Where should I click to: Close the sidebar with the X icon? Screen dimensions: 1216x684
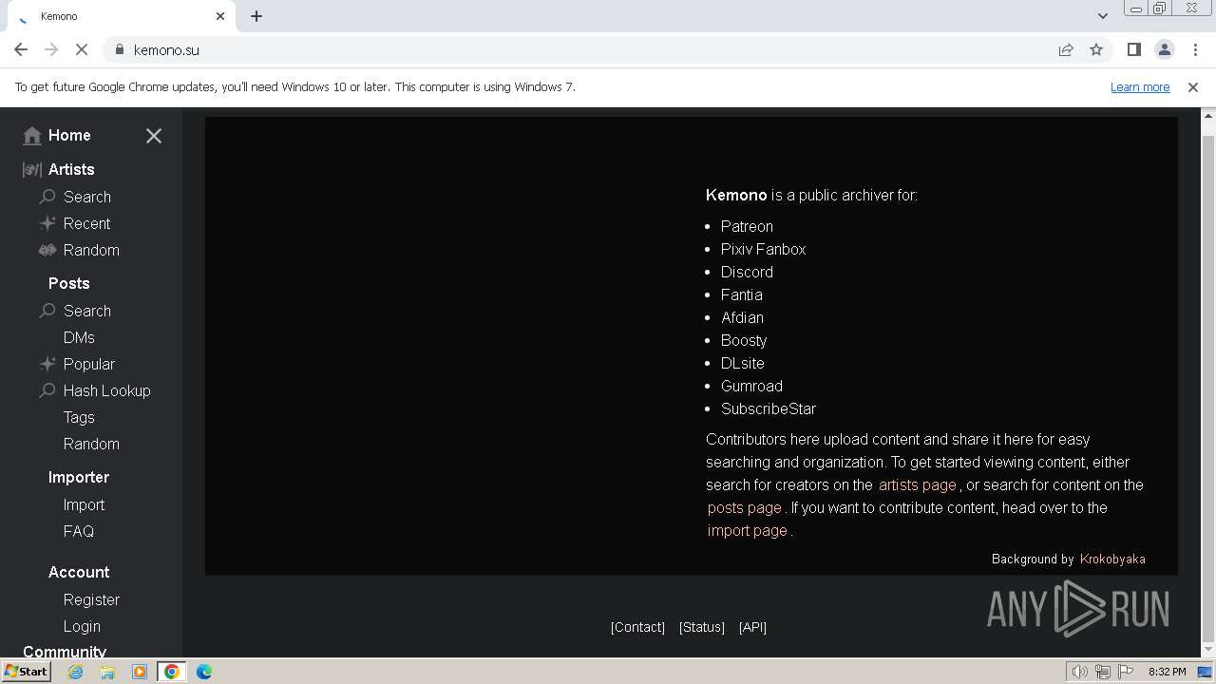click(154, 136)
